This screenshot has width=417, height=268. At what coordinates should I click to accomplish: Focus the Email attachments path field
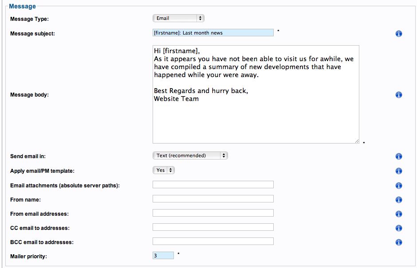point(213,185)
